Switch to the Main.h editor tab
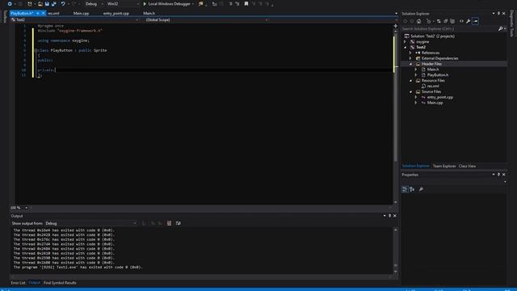The width and height of the screenshot is (517, 291). [x=149, y=13]
